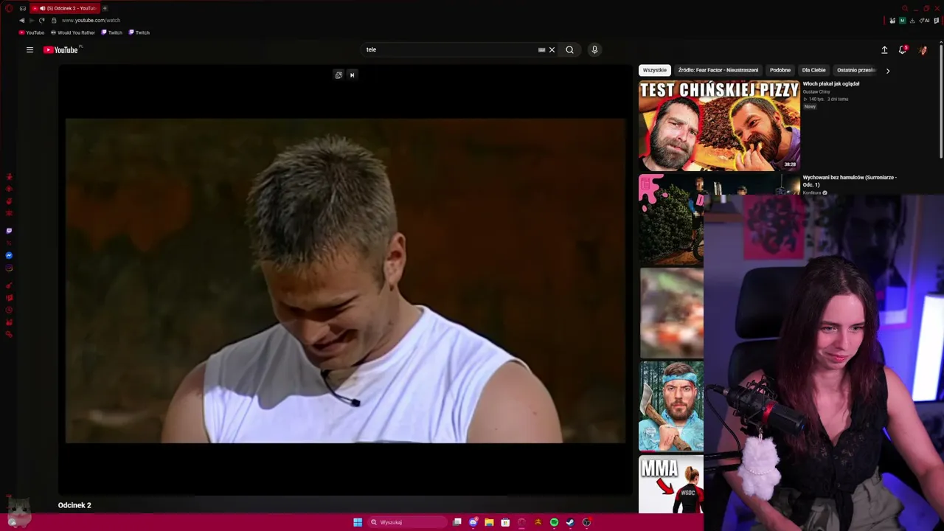
Task: Open the browser downloads icon
Action: click(912, 21)
